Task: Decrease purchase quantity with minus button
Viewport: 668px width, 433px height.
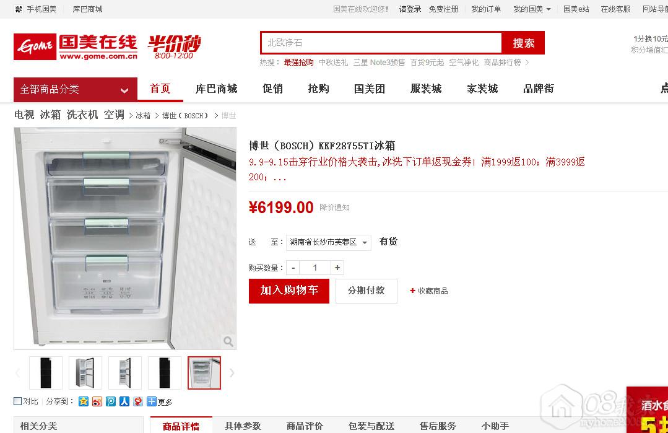Action: (293, 268)
